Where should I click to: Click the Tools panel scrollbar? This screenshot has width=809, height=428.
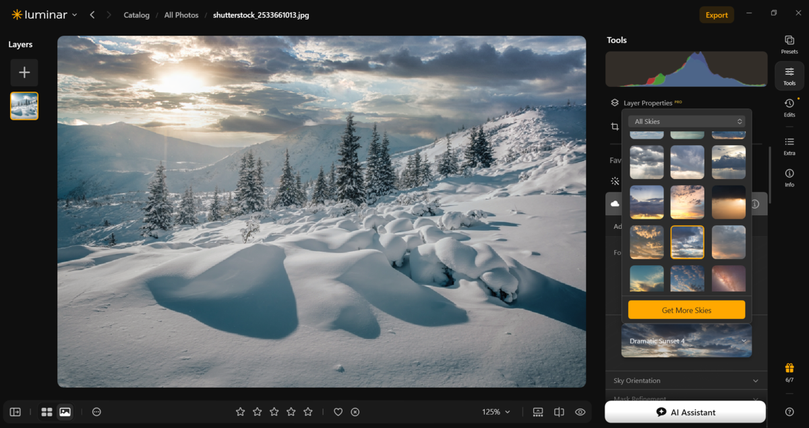[770, 174]
